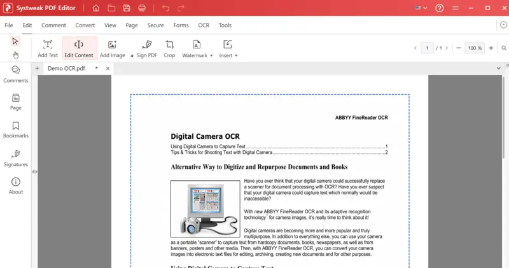This screenshot has width=509, height=268.
Task: Add a new tab with plus icon
Action: (x=37, y=68)
